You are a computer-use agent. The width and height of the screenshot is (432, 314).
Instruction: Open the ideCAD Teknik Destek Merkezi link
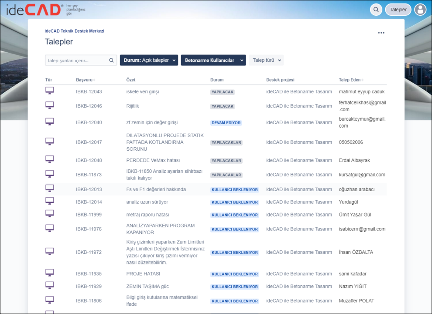tap(74, 31)
